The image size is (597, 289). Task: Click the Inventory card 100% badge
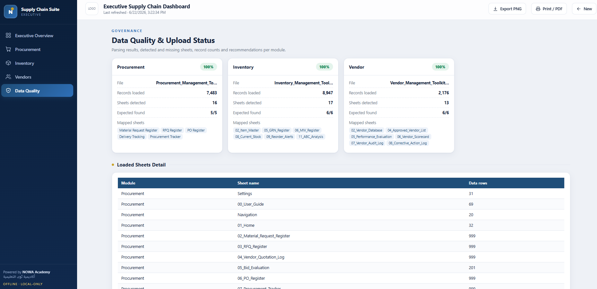pos(324,67)
